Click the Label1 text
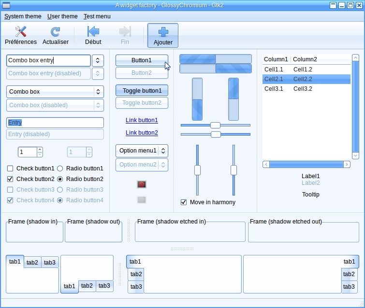Viewport: 365px width, 308px height. [311, 176]
